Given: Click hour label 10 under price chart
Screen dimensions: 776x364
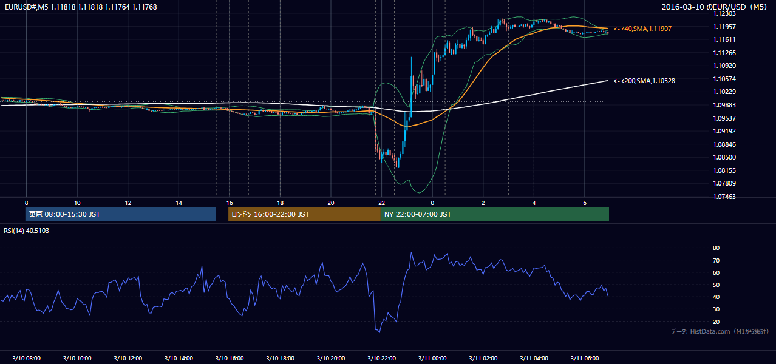Looking at the screenshot, I should [x=77, y=203].
